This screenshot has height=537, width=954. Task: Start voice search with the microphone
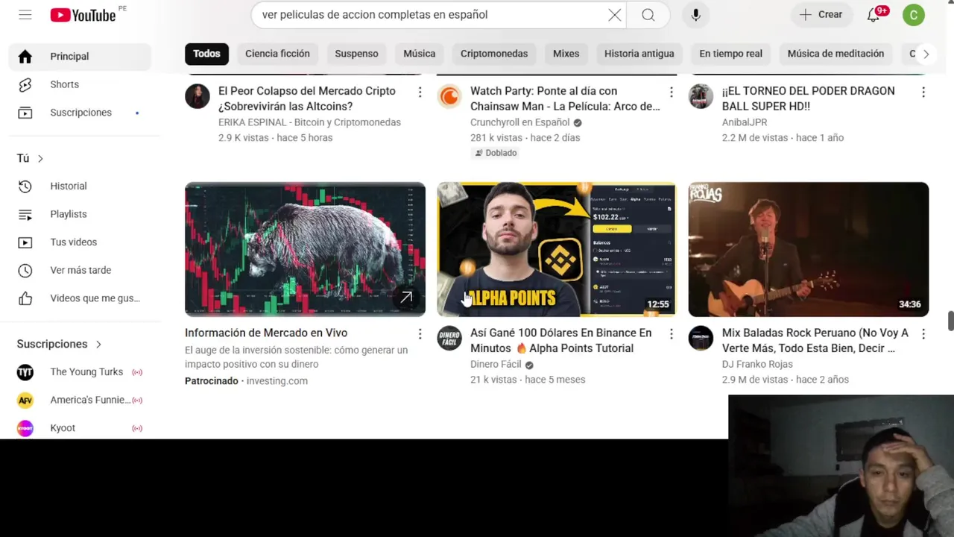tap(695, 15)
